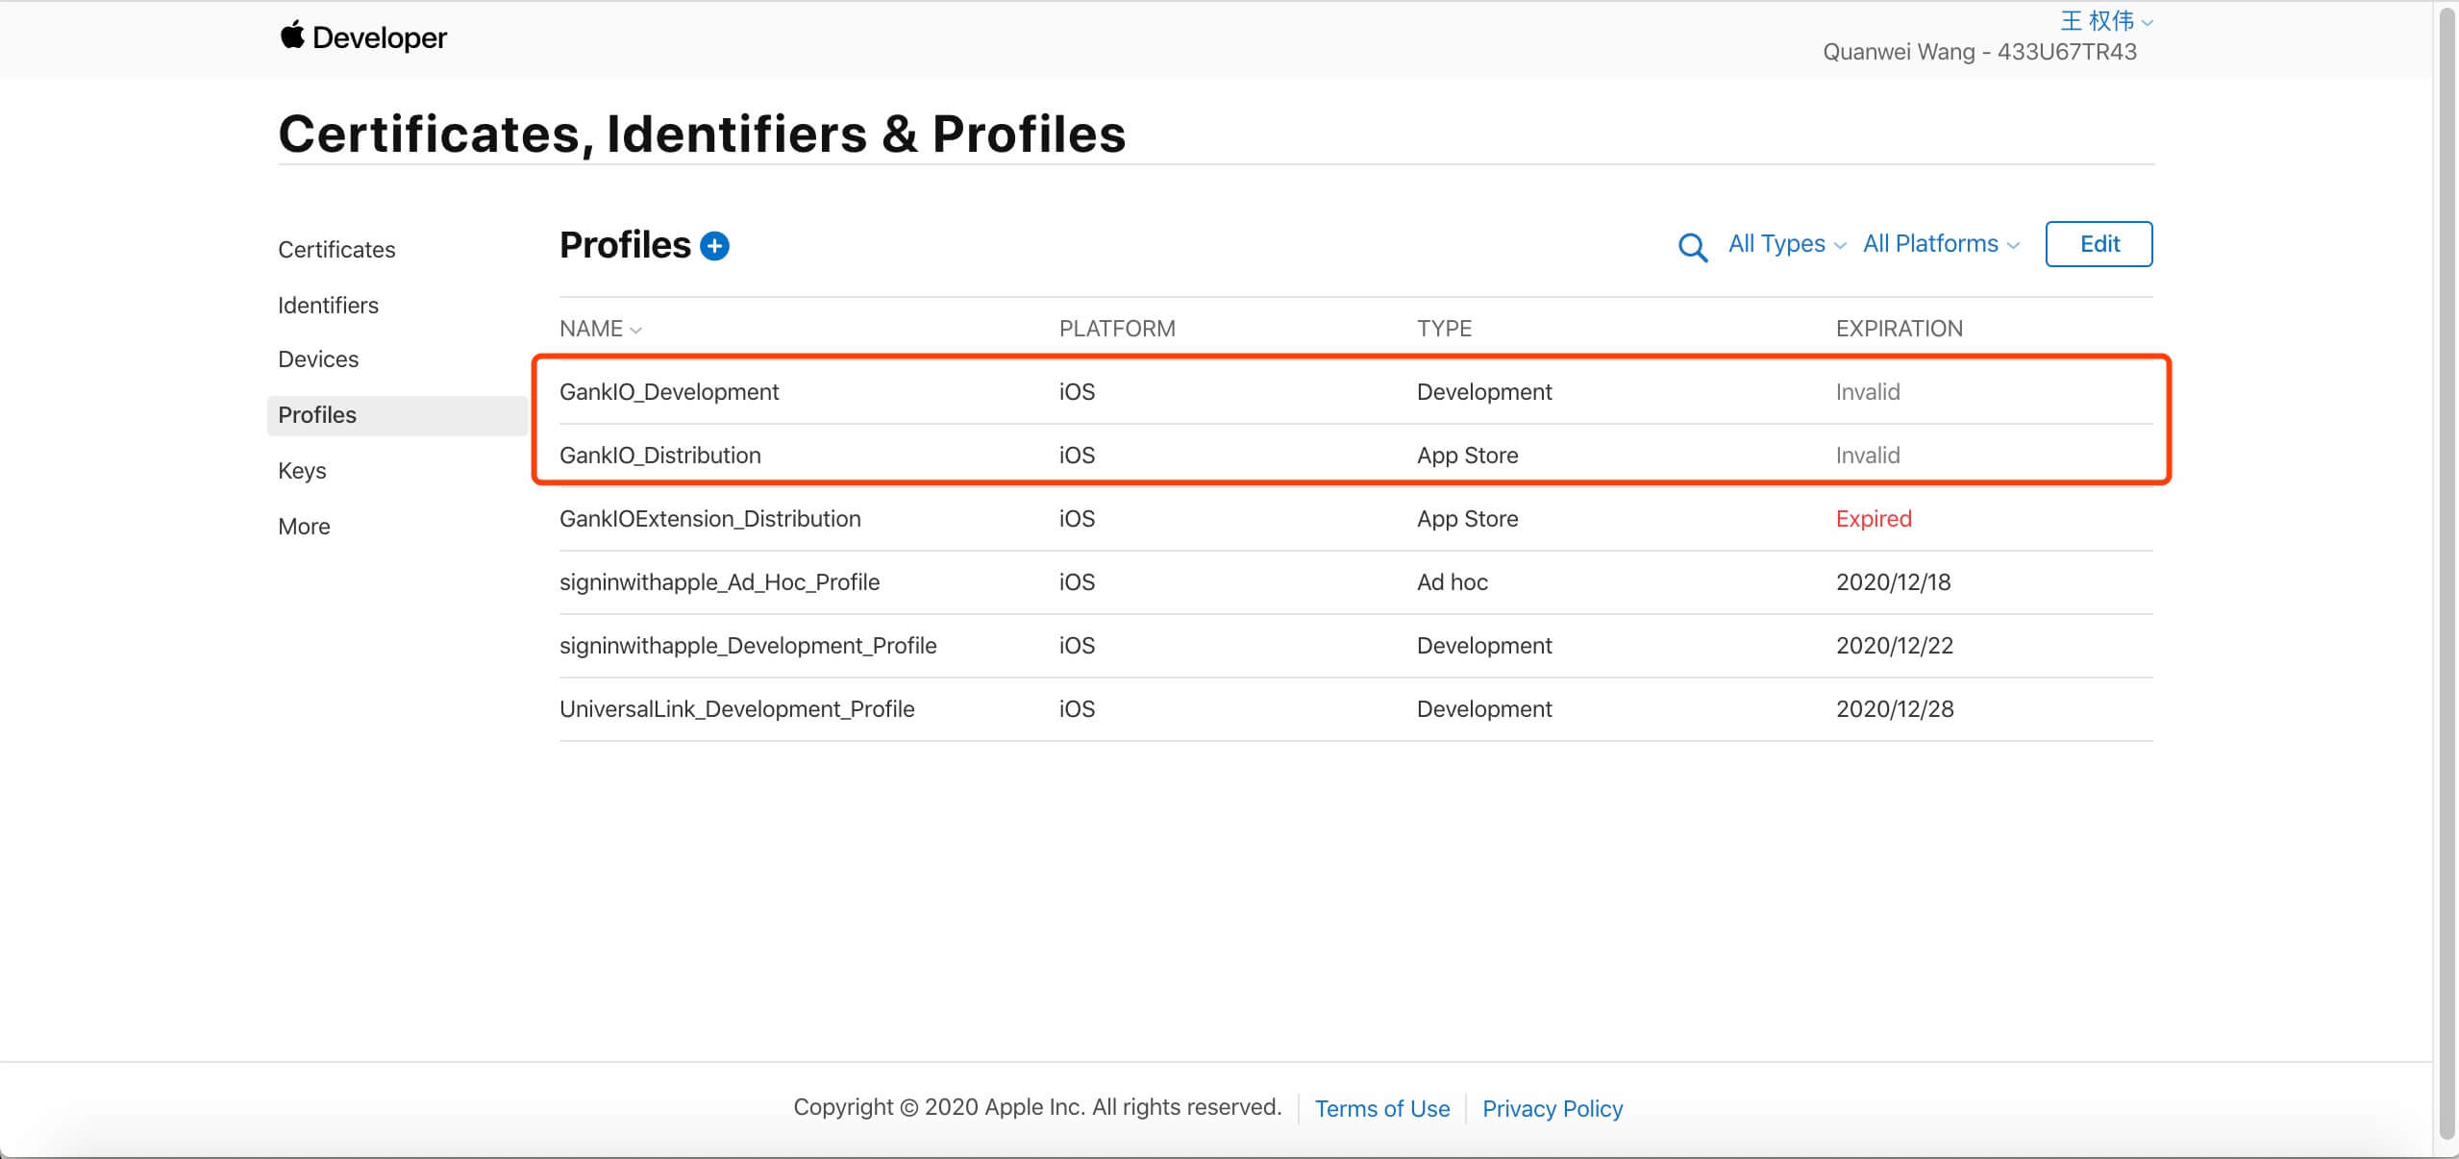Click App Store type for GankIO_Distribution
This screenshot has height=1159, width=2459.
pos(1468,456)
